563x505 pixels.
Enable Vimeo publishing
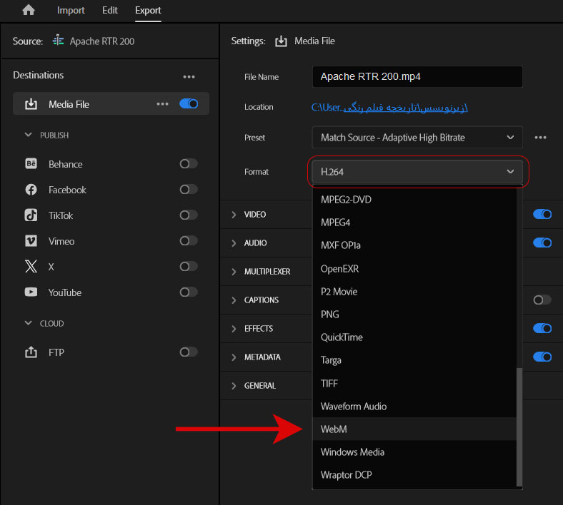(189, 241)
